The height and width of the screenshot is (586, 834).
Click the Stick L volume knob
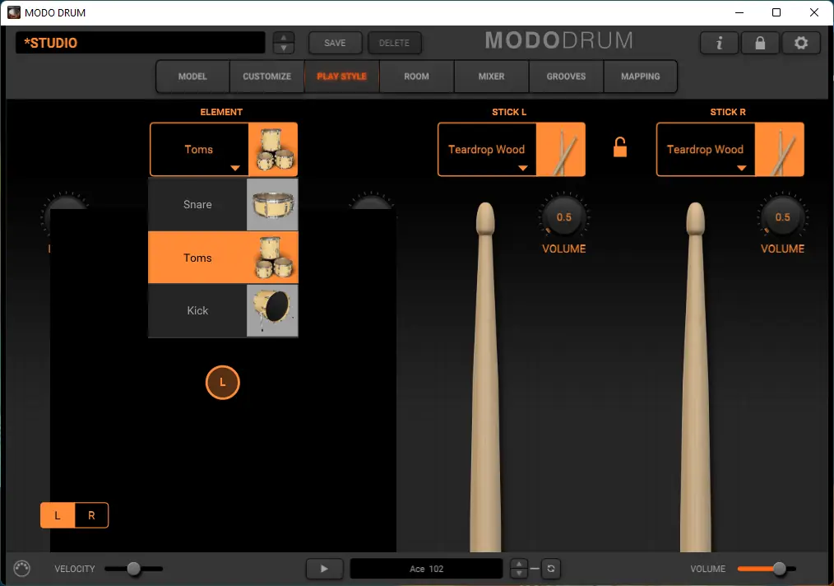coord(563,216)
